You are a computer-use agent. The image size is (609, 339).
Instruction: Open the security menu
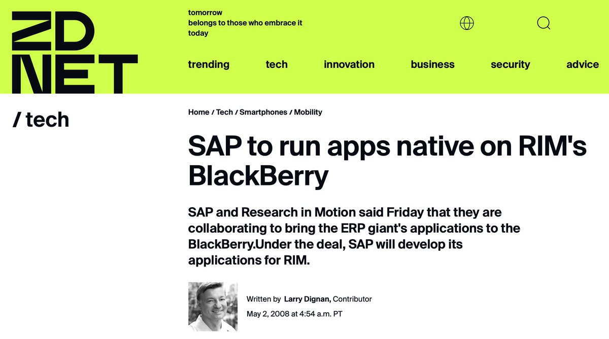click(510, 64)
